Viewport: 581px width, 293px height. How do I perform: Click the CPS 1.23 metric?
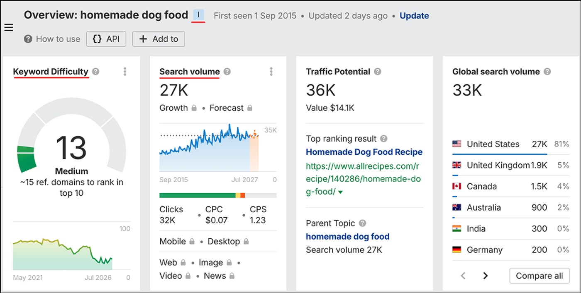click(x=258, y=215)
